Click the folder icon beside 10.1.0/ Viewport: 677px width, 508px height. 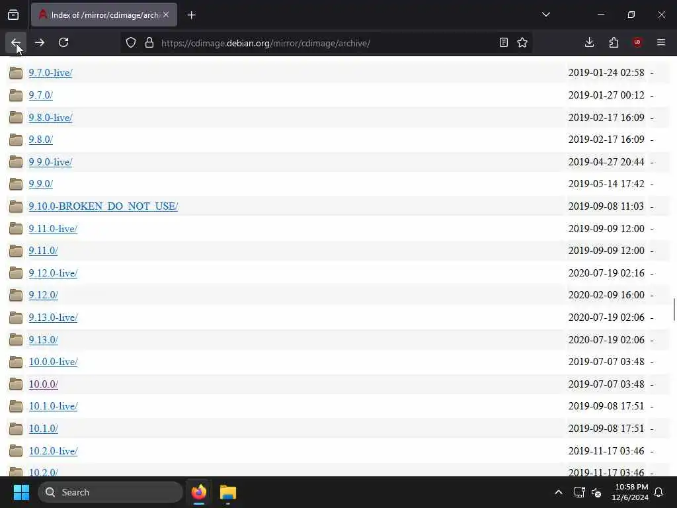point(16,429)
